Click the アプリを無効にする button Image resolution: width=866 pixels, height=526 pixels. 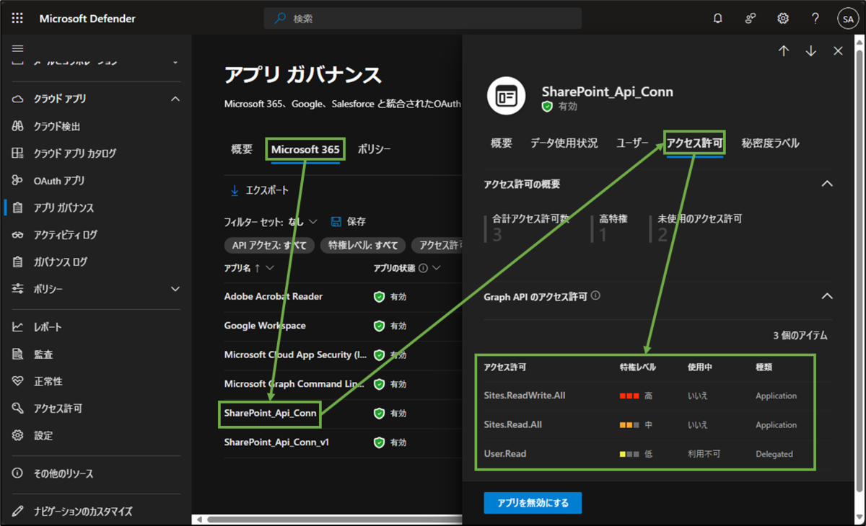[x=533, y=503]
